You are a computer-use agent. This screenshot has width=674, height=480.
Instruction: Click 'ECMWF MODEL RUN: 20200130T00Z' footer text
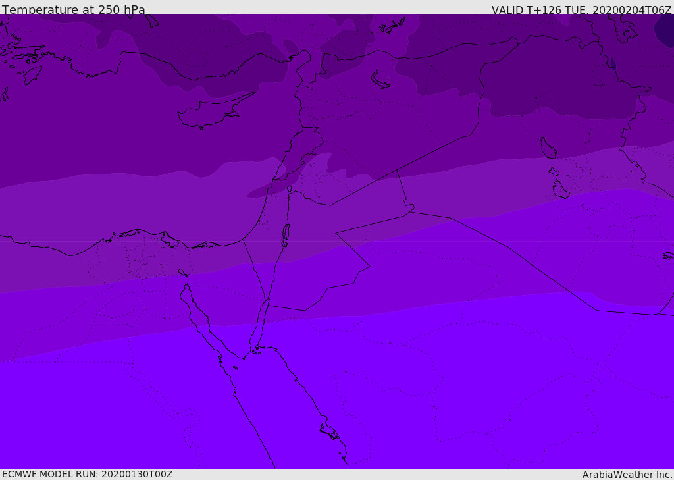[x=88, y=475]
